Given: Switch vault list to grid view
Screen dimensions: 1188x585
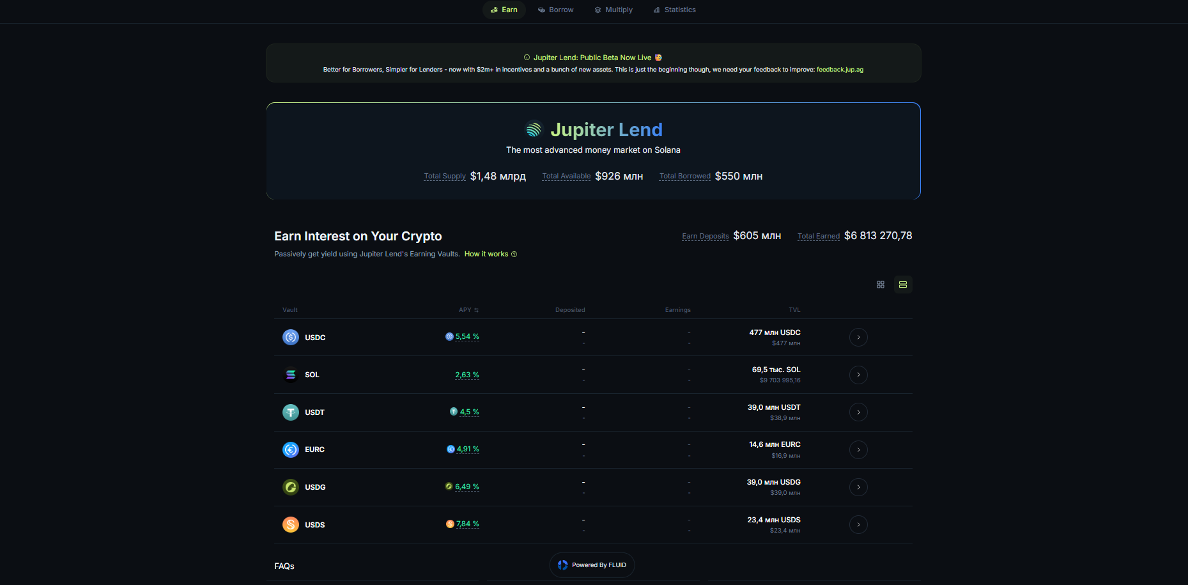Looking at the screenshot, I should click(x=880, y=285).
